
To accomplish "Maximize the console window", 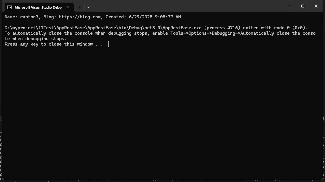I will (x=303, y=6).
